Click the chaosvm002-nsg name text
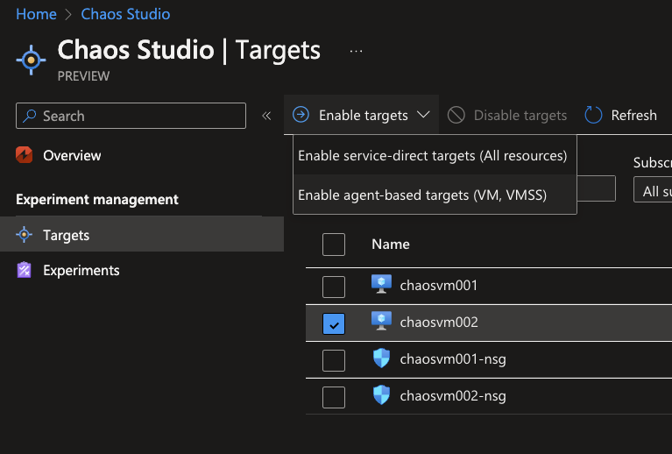672x454 pixels. point(453,395)
